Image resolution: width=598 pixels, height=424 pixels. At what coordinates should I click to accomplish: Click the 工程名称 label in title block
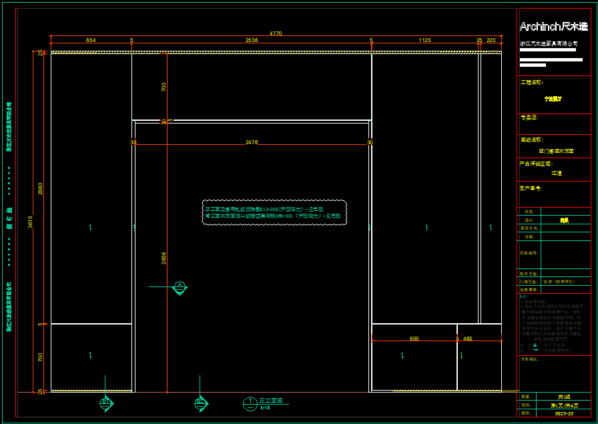(532, 82)
